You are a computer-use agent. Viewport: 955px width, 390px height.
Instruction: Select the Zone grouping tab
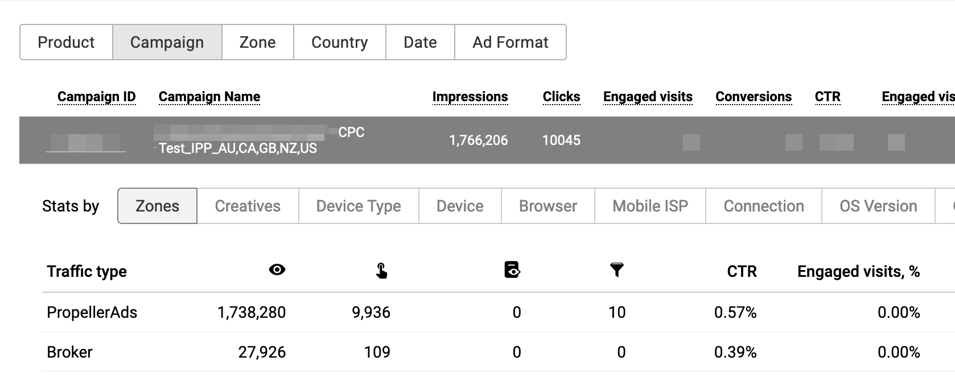coord(257,42)
